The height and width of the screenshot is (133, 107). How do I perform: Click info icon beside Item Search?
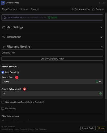[x=18, y=72]
